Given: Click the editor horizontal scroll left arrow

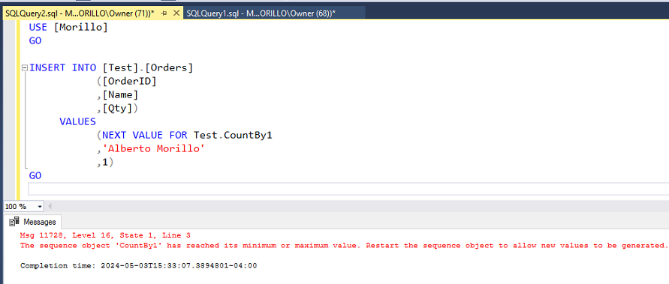Looking at the screenshot, I should click(50, 207).
